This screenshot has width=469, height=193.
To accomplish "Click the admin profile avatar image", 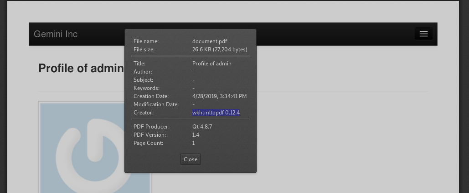I will 95,148.
